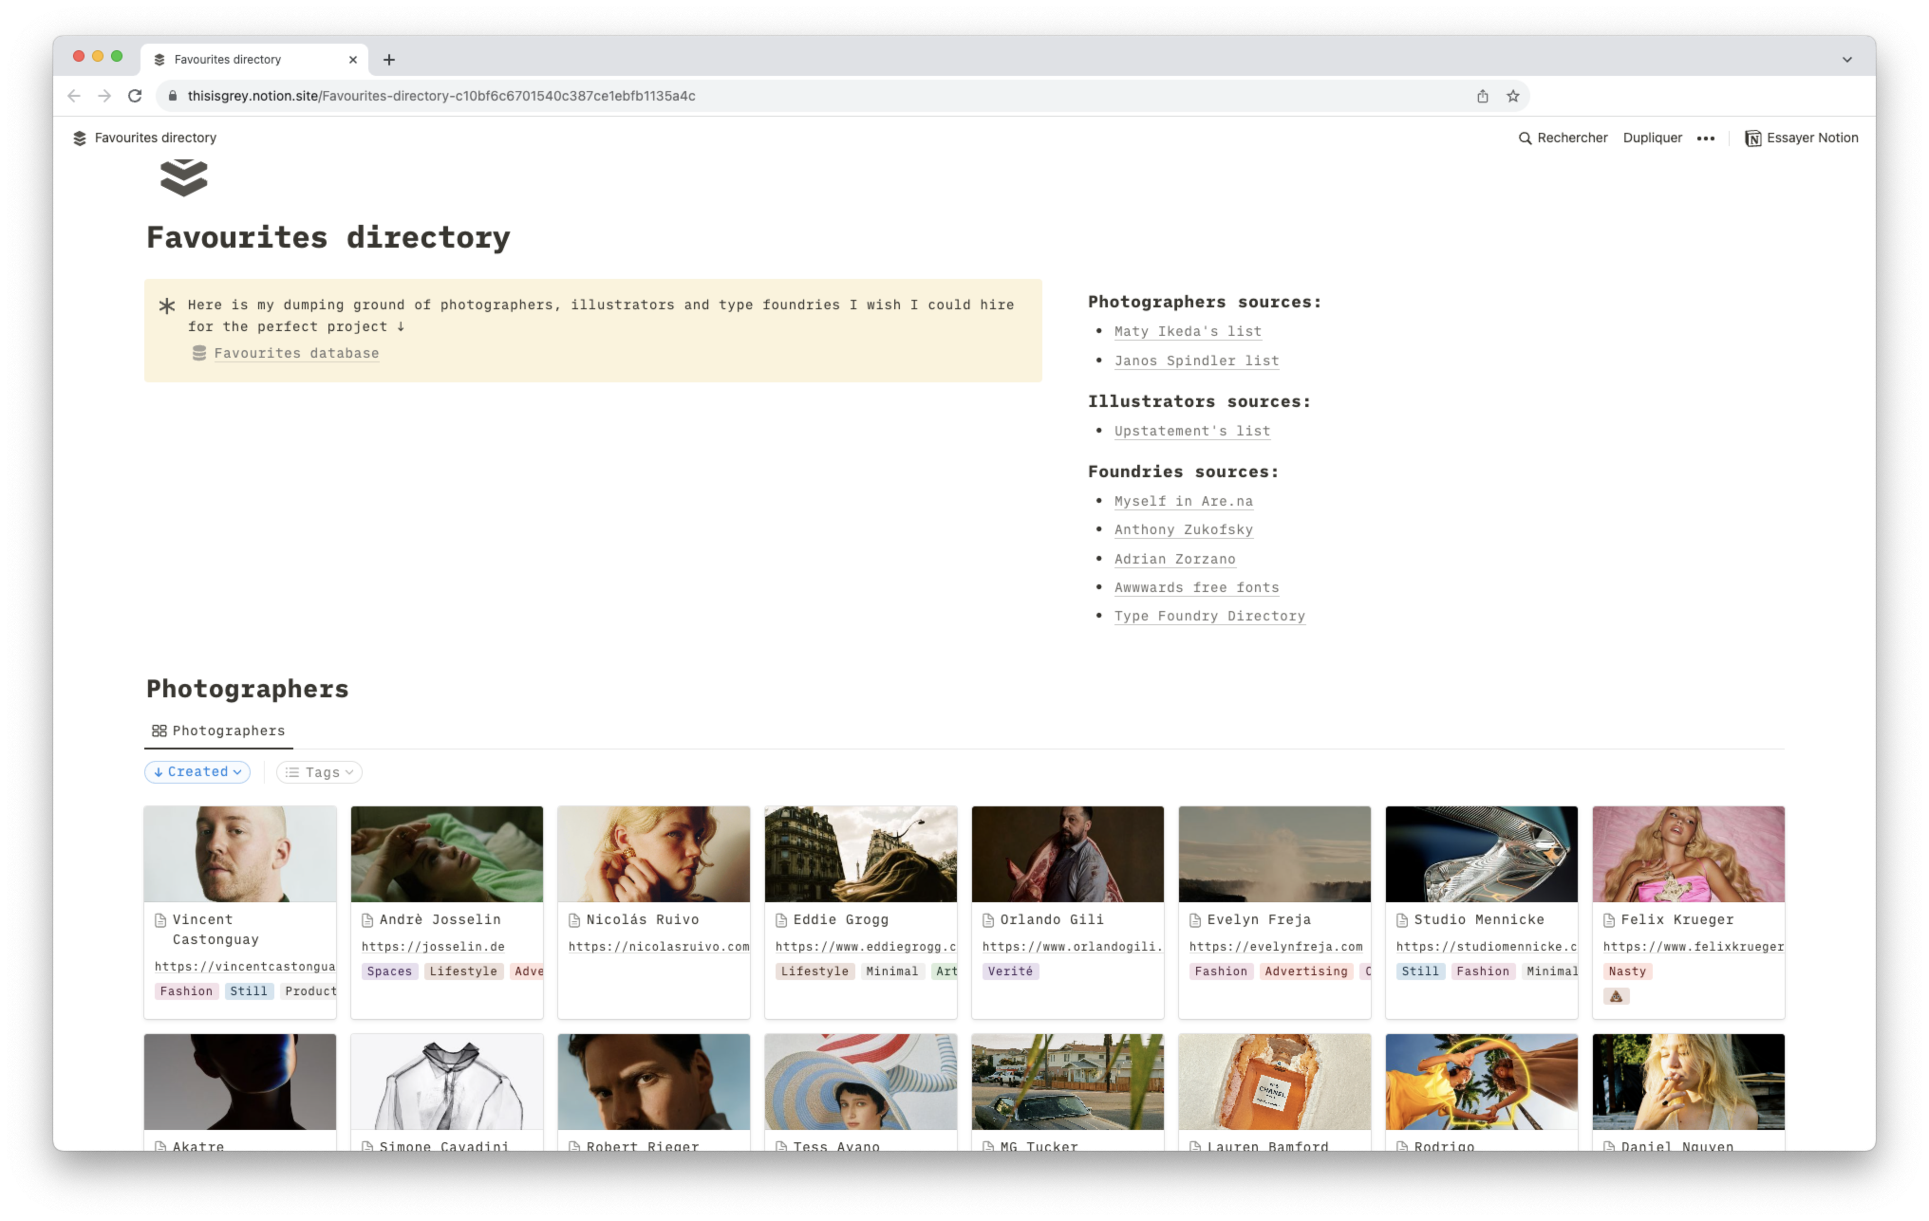
Task: Open the Type Foundry Directory link
Action: [1209, 616]
